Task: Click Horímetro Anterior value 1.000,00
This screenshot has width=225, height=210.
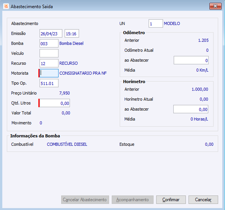Action: pyautogui.click(x=200, y=89)
